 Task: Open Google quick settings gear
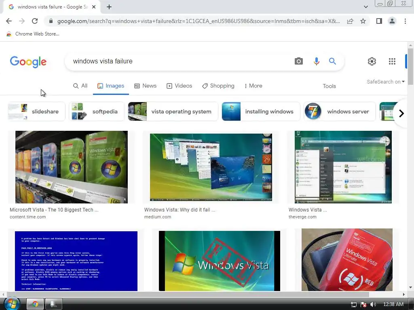(372, 61)
